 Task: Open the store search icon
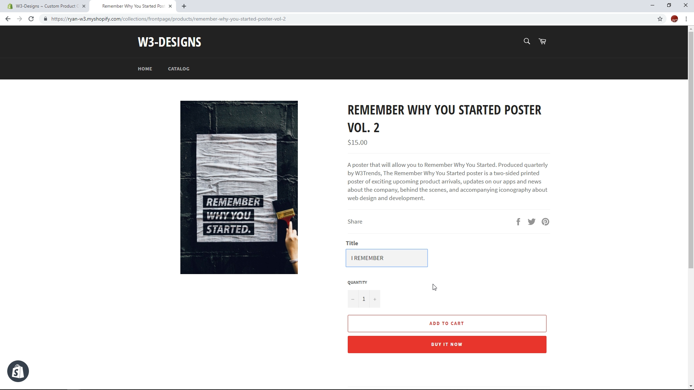527,41
